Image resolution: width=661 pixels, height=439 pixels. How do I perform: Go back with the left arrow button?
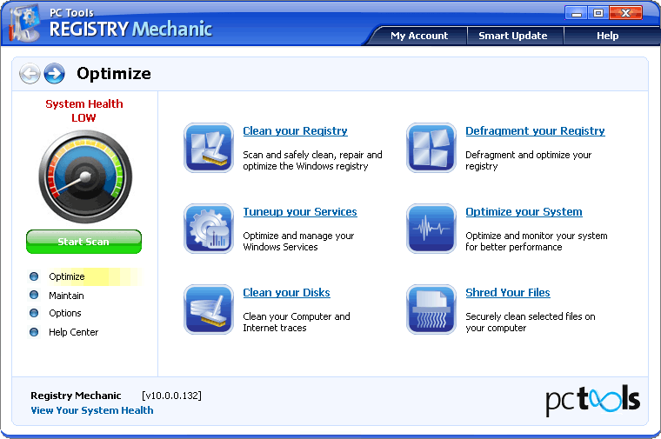(x=30, y=74)
